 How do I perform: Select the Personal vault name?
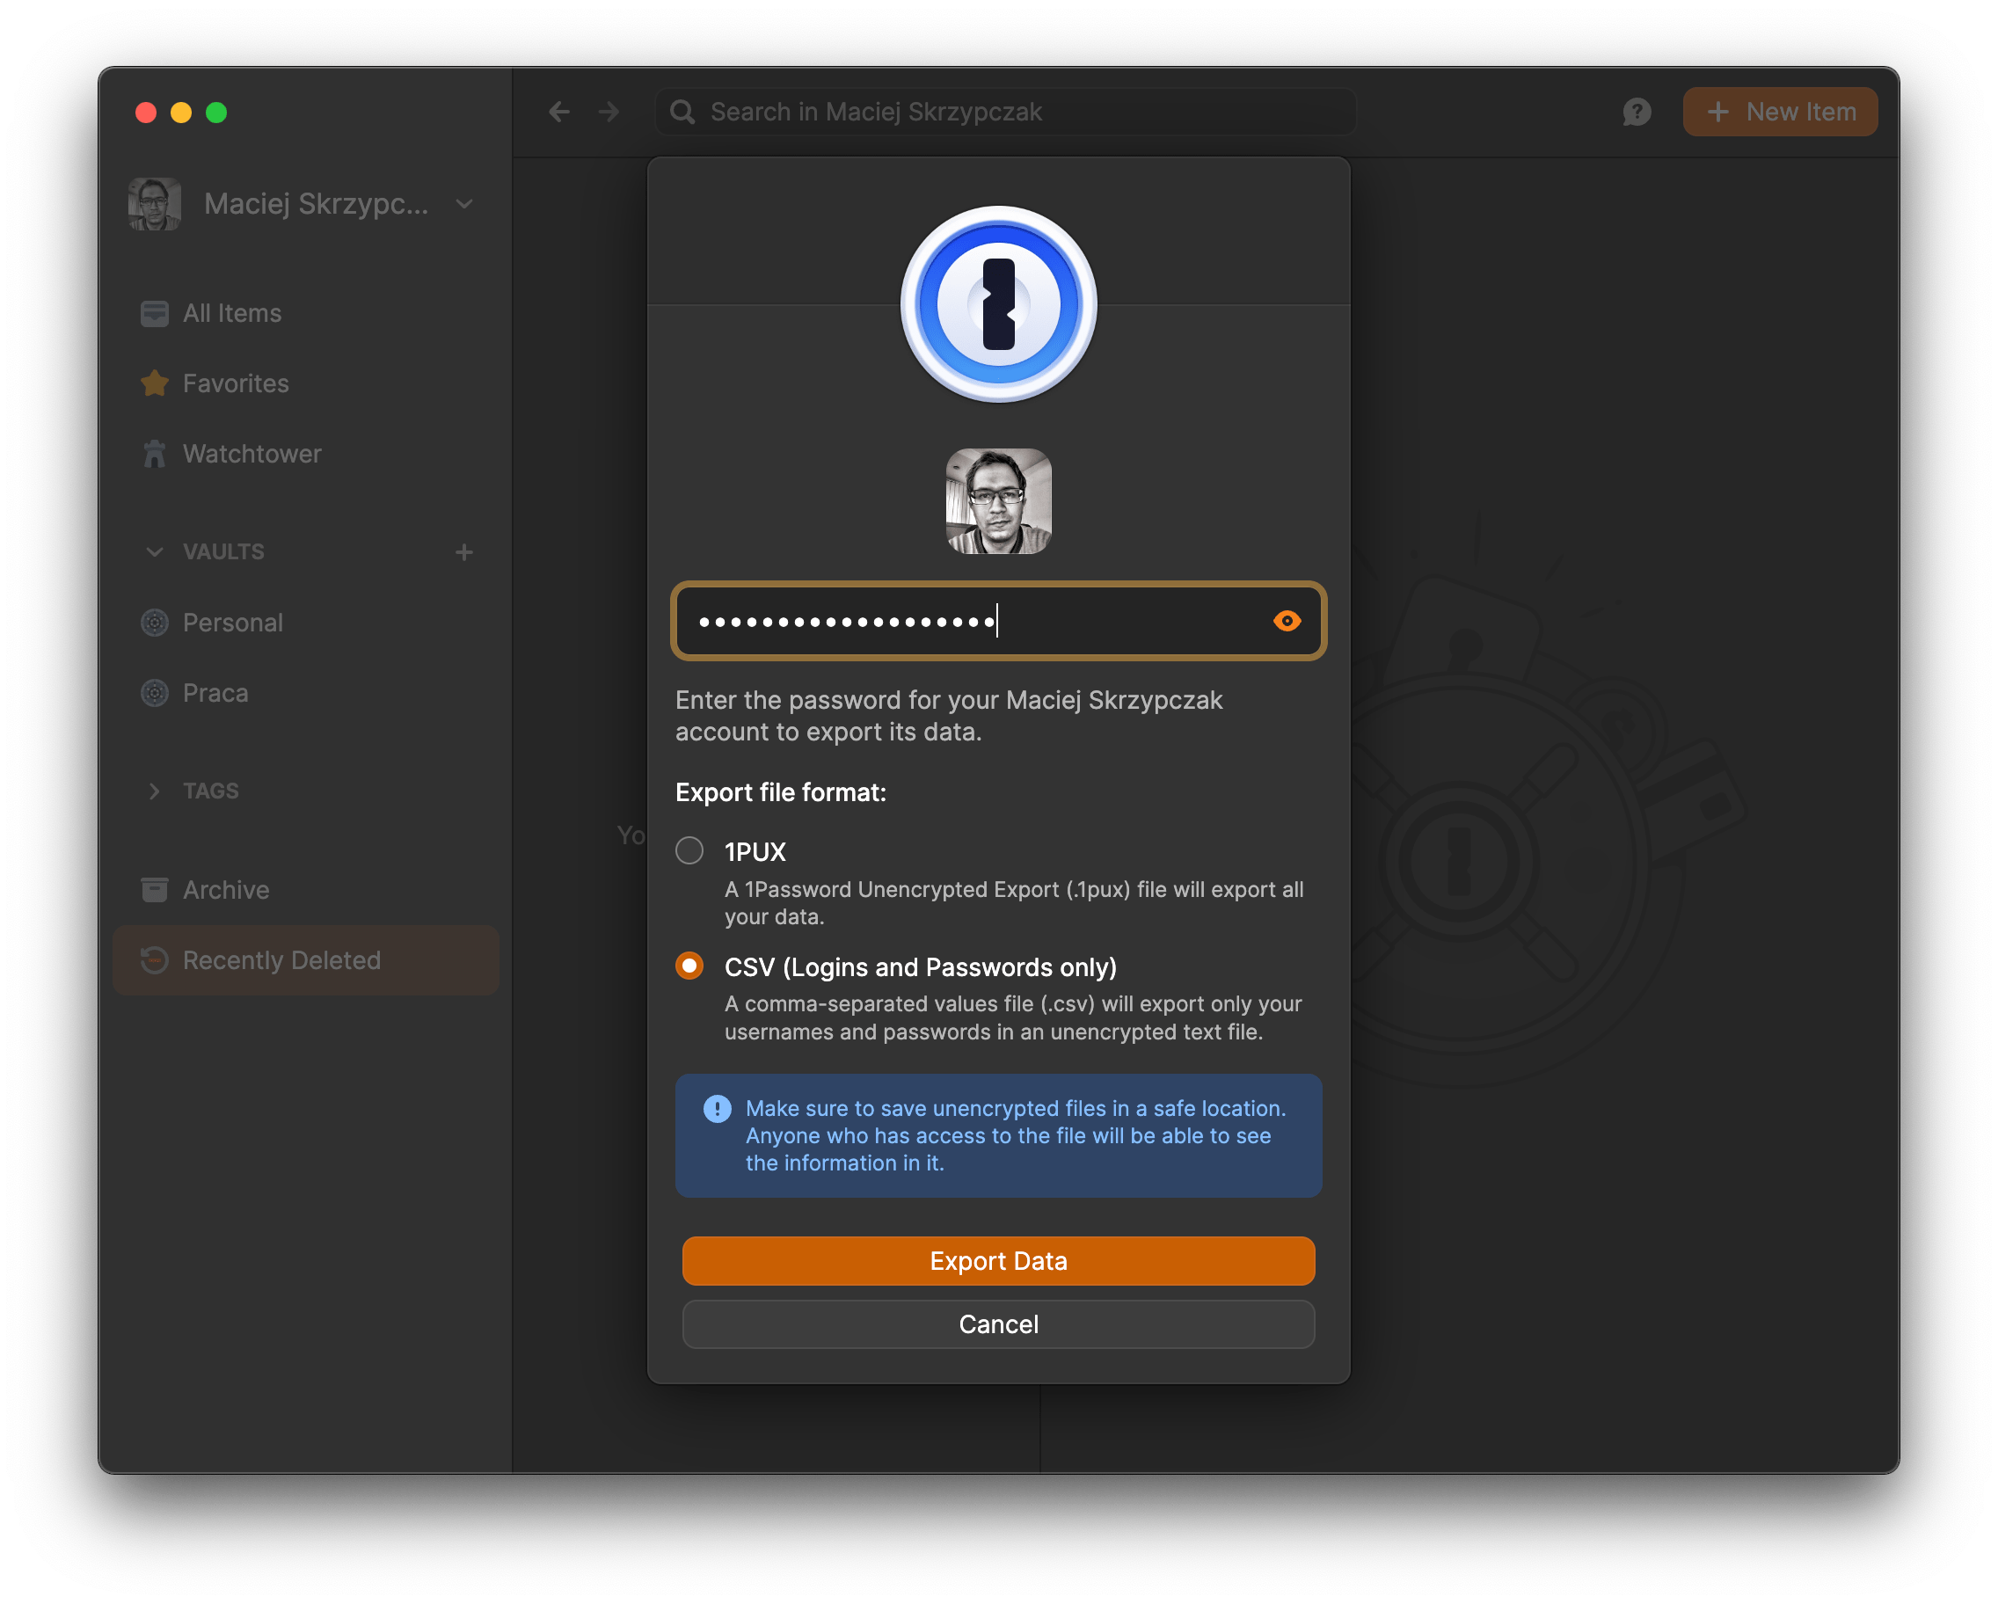pyautogui.click(x=233, y=623)
